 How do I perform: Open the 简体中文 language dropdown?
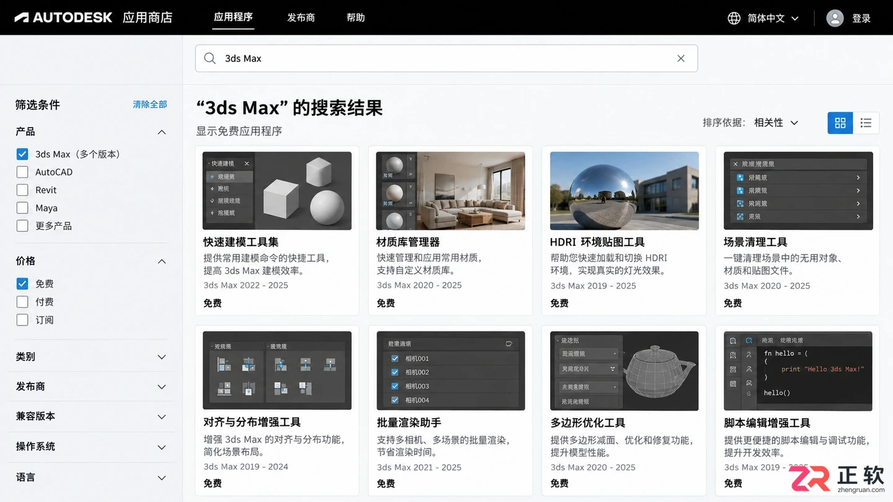coord(773,18)
